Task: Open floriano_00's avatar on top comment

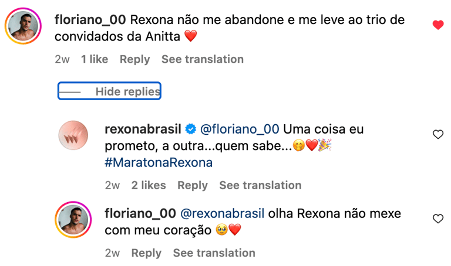Action: (x=23, y=26)
